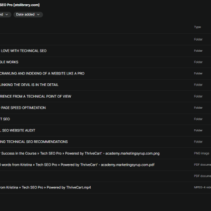Image resolution: width=211 pixels, height=211 pixels.
Task: Open the Date added filter dropdown
Action: coord(28,15)
